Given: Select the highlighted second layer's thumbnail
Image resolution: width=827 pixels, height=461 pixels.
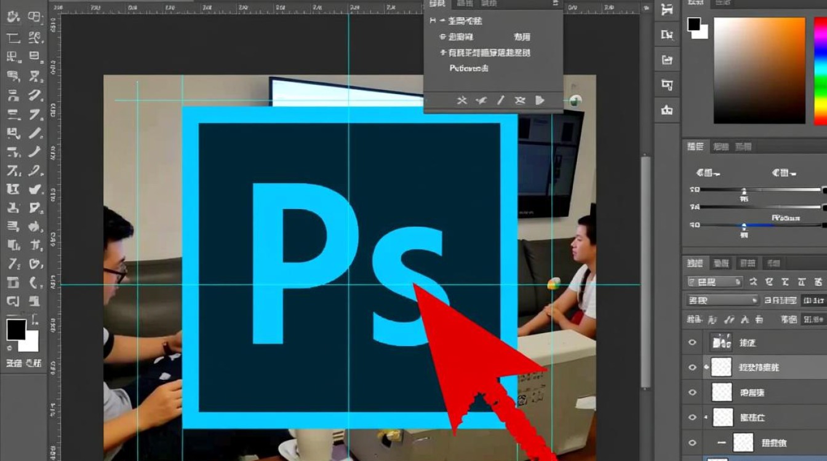Looking at the screenshot, I should (x=721, y=367).
